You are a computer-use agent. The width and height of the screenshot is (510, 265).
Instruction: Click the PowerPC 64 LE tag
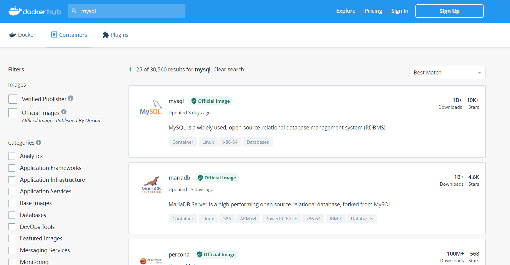pos(281,219)
